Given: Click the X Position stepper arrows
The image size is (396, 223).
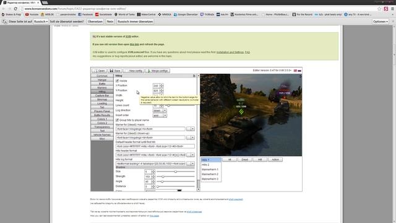Looking at the screenshot, I should [161, 85].
